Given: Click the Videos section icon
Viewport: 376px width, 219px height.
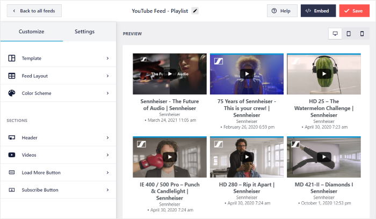Looking at the screenshot, I should [12, 155].
